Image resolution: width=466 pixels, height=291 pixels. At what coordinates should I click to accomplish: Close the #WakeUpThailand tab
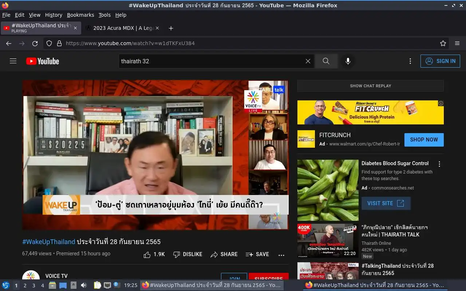pyautogui.click(x=75, y=28)
